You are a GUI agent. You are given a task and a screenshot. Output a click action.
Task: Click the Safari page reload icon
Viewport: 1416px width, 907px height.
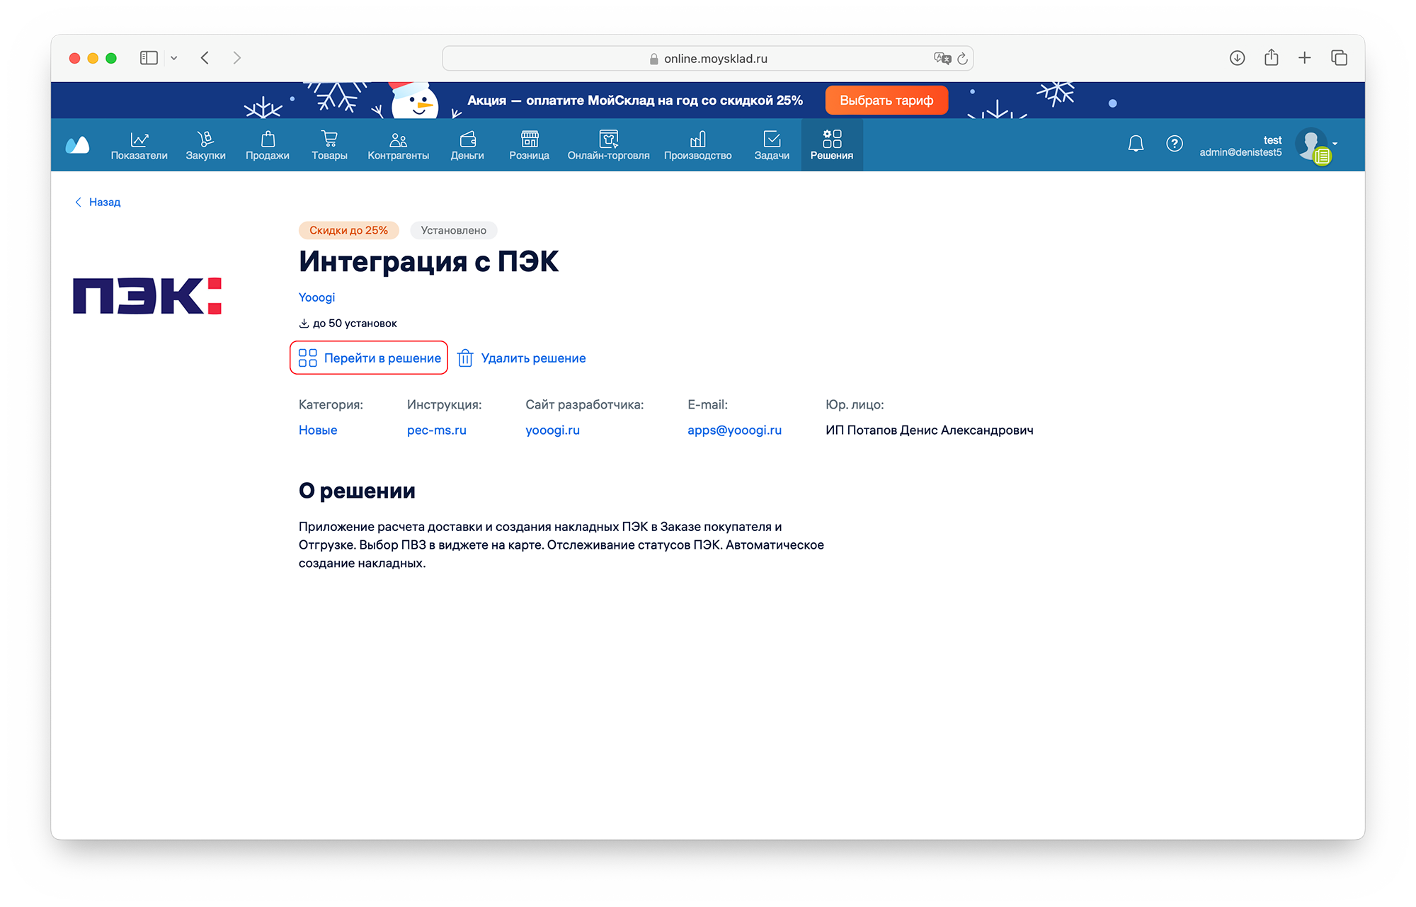[962, 59]
